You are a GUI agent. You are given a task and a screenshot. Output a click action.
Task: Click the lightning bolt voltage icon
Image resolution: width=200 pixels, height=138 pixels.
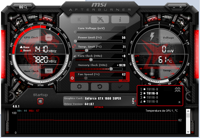click(152, 37)
